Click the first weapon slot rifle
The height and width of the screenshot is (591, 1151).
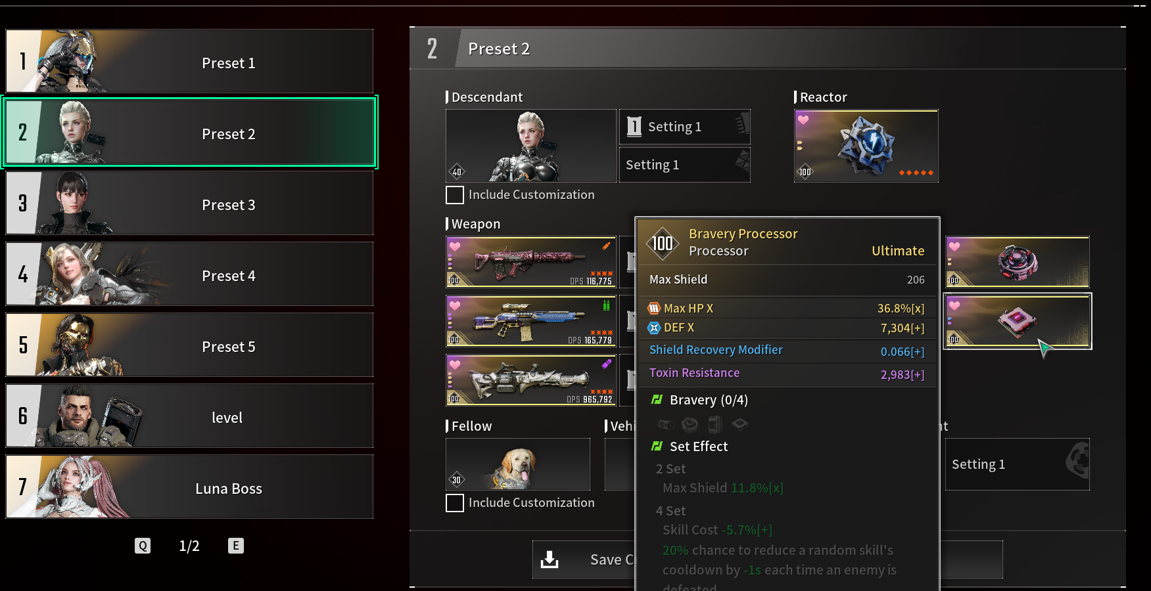point(531,262)
